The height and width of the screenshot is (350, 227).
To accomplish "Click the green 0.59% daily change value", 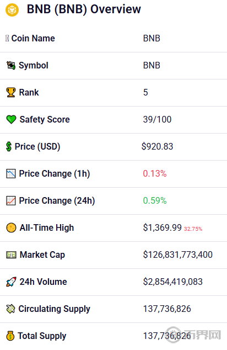I will pyautogui.click(x=155, y=200).
